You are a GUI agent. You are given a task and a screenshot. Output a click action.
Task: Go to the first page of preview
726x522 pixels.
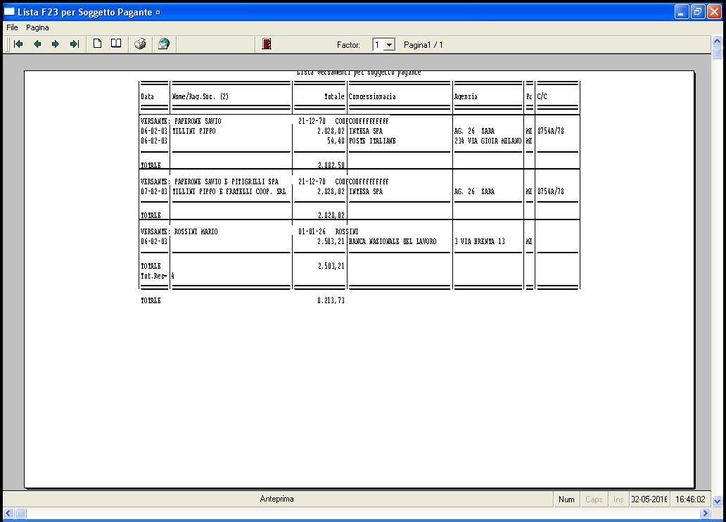(x=18, y=44)
